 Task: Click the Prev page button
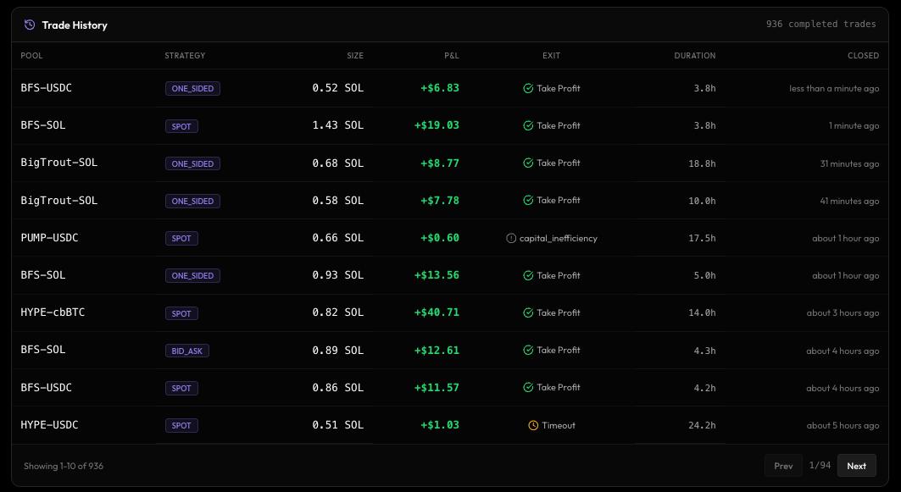[783, 466]
